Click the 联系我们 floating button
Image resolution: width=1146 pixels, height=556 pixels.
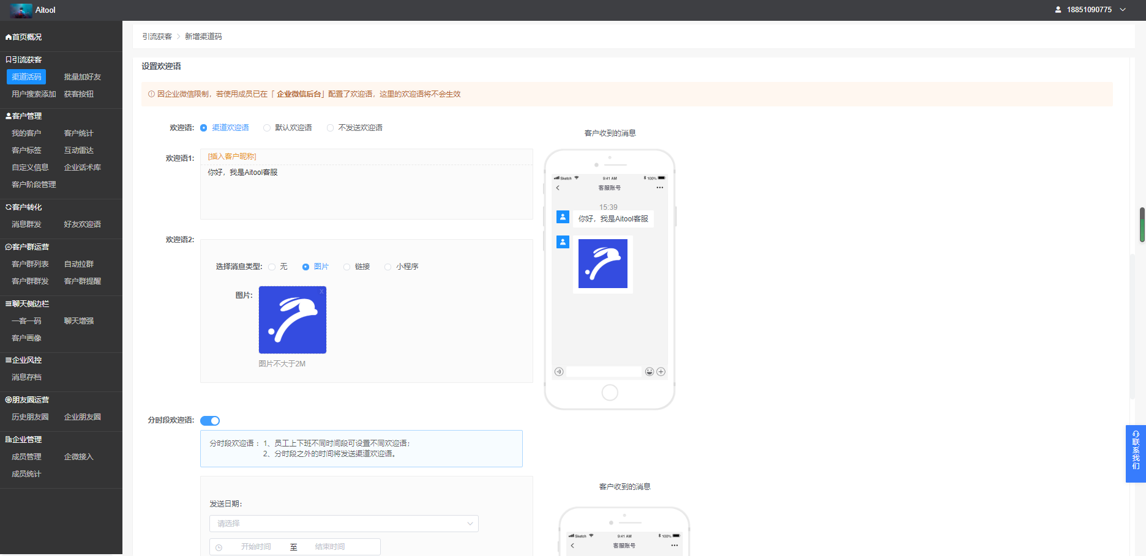coord(1136,454)
